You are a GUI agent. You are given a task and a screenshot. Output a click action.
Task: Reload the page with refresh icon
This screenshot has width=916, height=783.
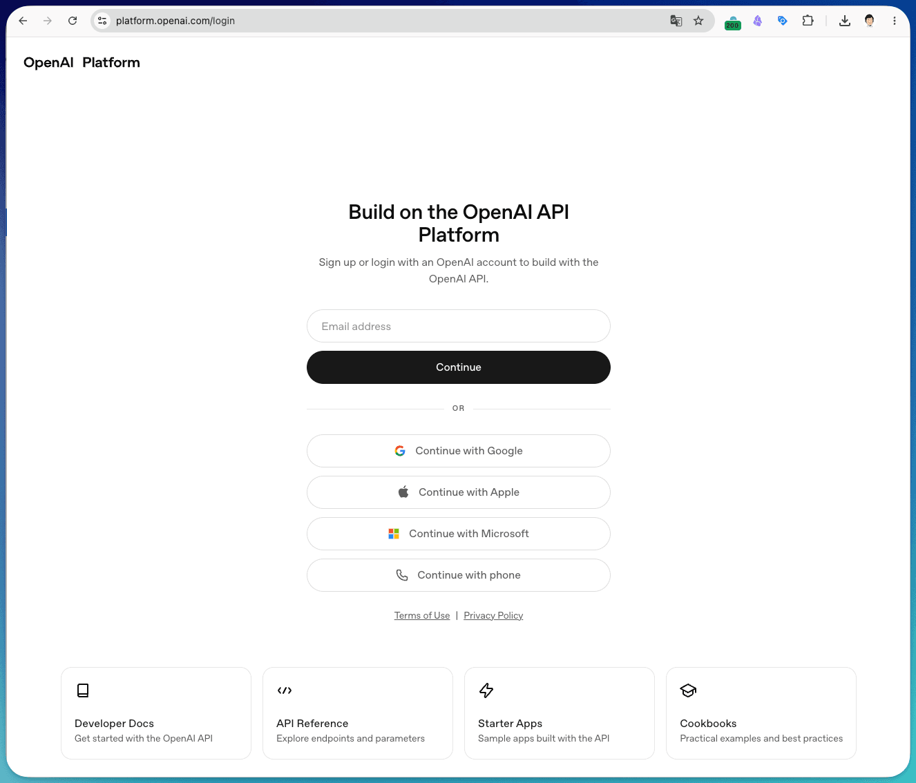[73, 21]
